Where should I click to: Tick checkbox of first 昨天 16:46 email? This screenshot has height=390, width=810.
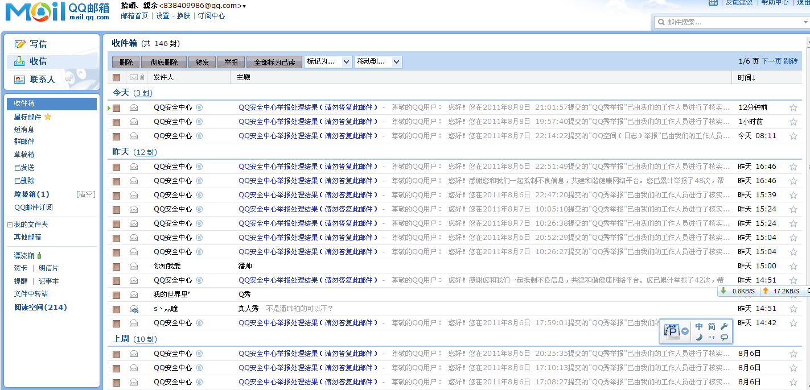pyautogui.click(x=117, y=167)
